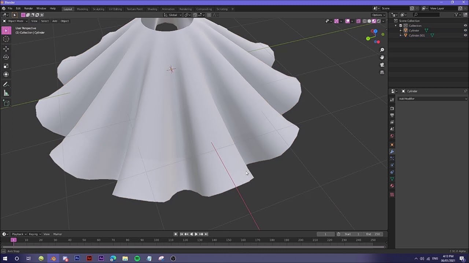This screenshot has width=469, height=263.
Task: Hide Cylinder using its eye icon
Action: [x=465, y=30]
